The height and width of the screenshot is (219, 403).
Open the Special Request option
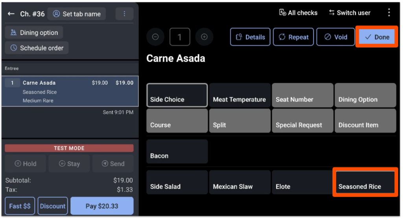pos(303,121)
